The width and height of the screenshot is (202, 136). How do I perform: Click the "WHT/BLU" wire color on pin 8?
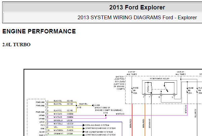58,124
